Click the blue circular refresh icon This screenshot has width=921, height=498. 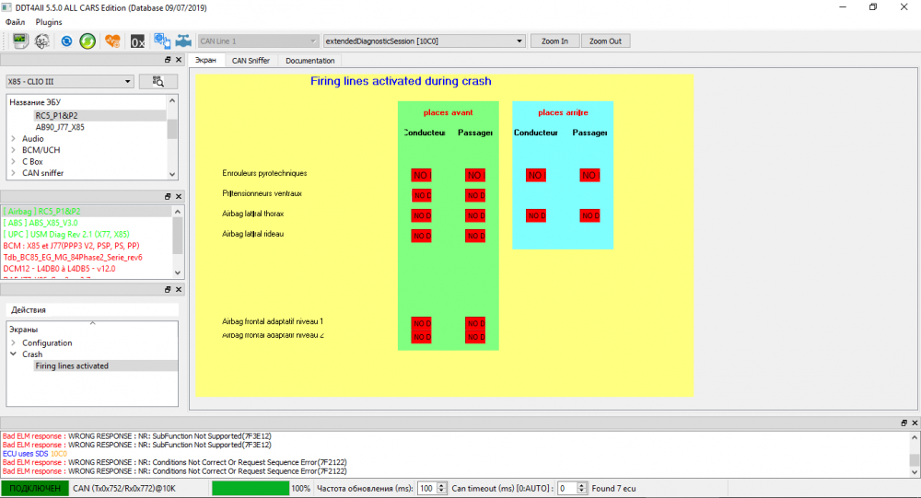click(x=66, y=41)
